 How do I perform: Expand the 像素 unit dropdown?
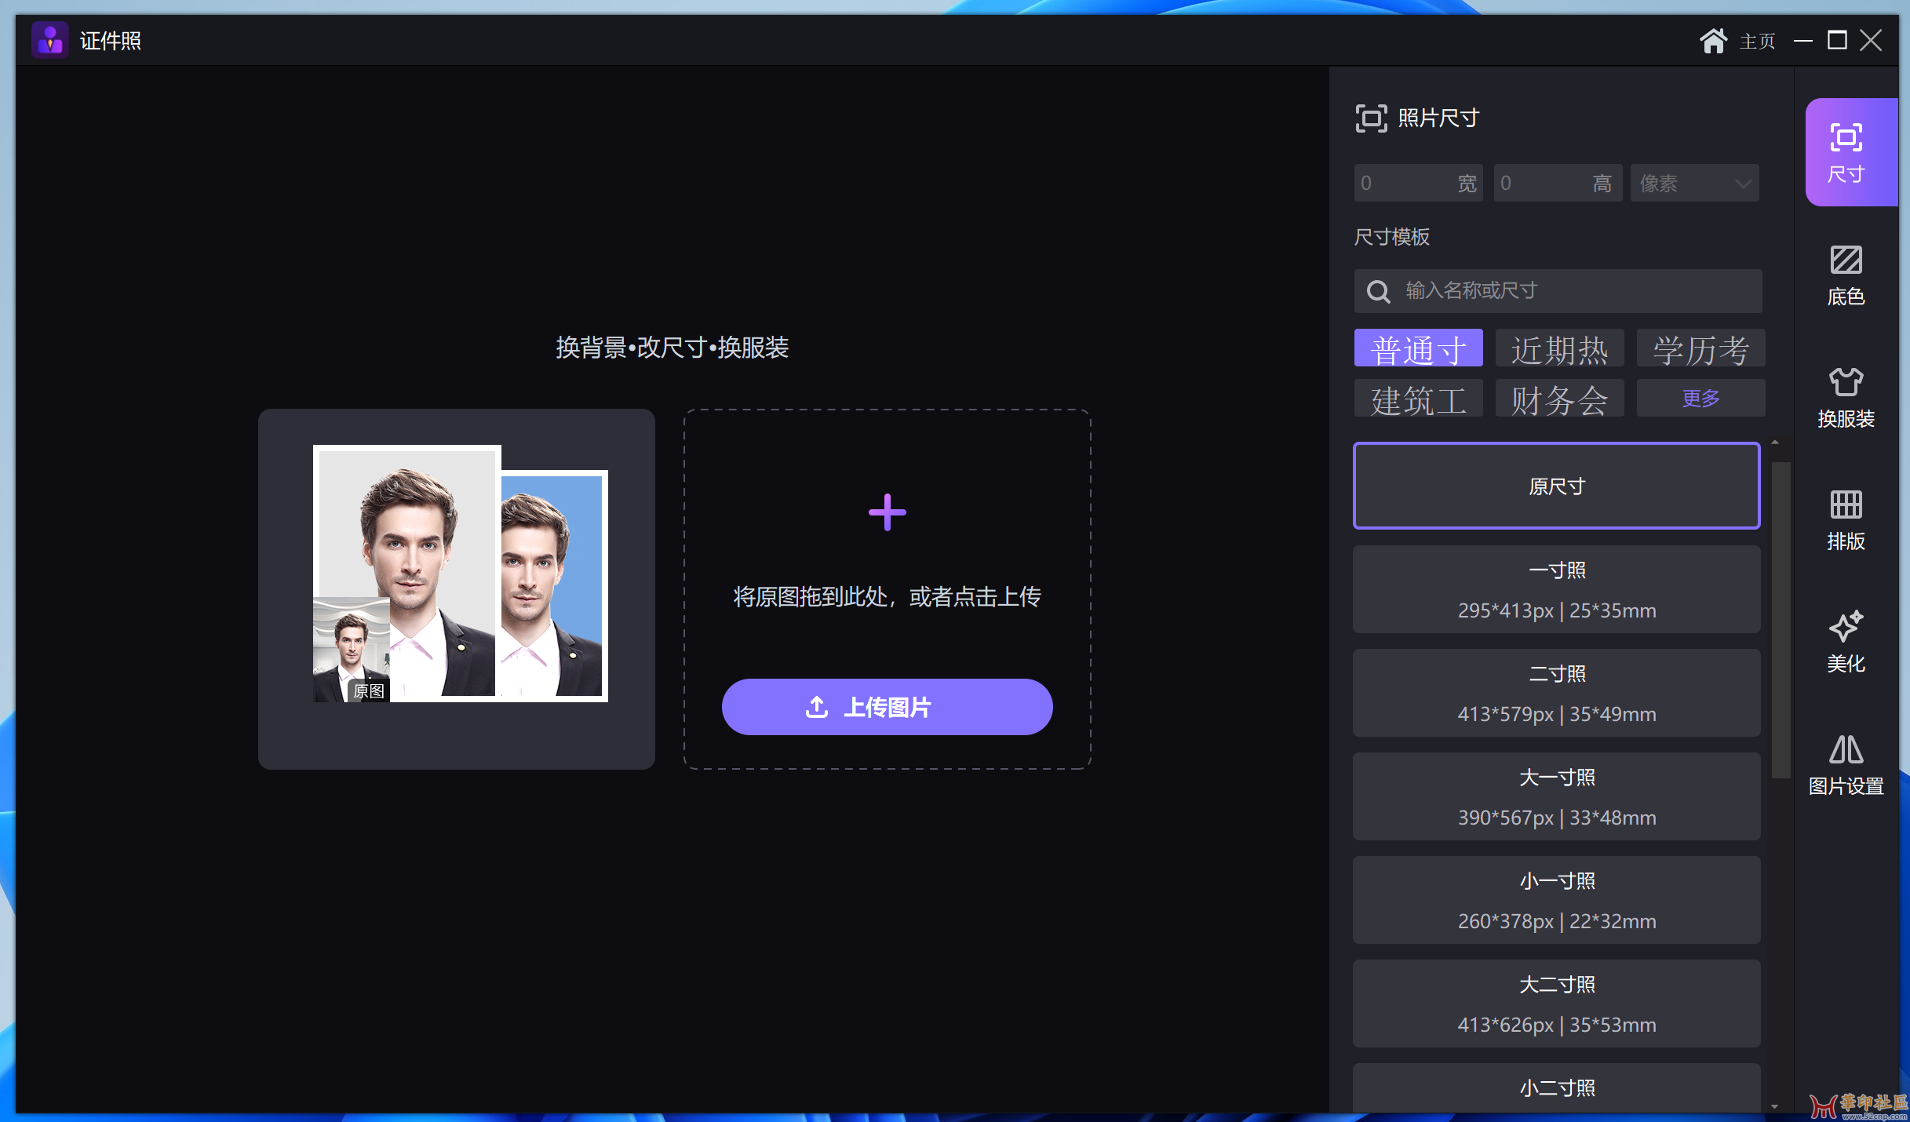1694,184
